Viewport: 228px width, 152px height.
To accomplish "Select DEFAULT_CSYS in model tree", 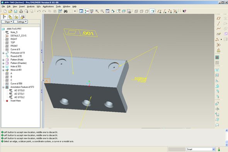I will point(19,36).
